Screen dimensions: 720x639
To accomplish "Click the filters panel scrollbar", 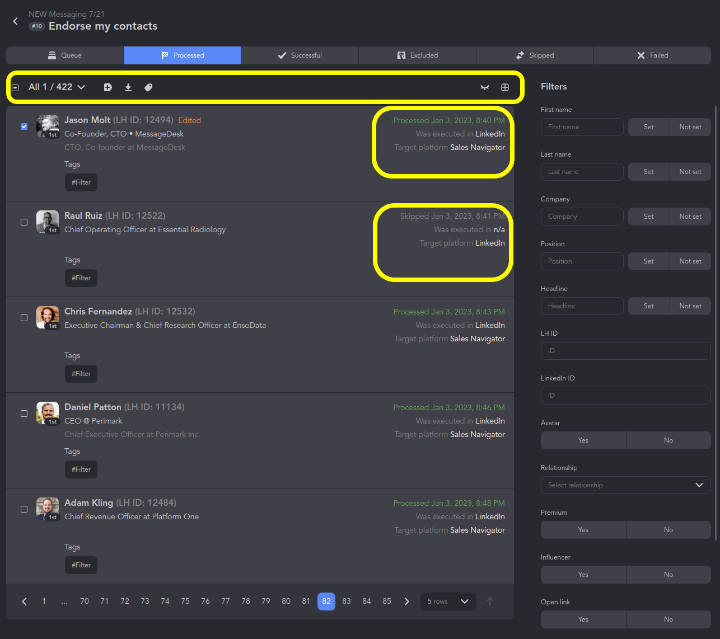I will tap(716, 323).
